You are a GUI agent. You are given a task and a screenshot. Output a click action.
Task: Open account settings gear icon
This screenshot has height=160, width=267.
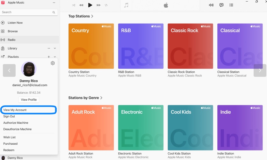pos(53,63)
